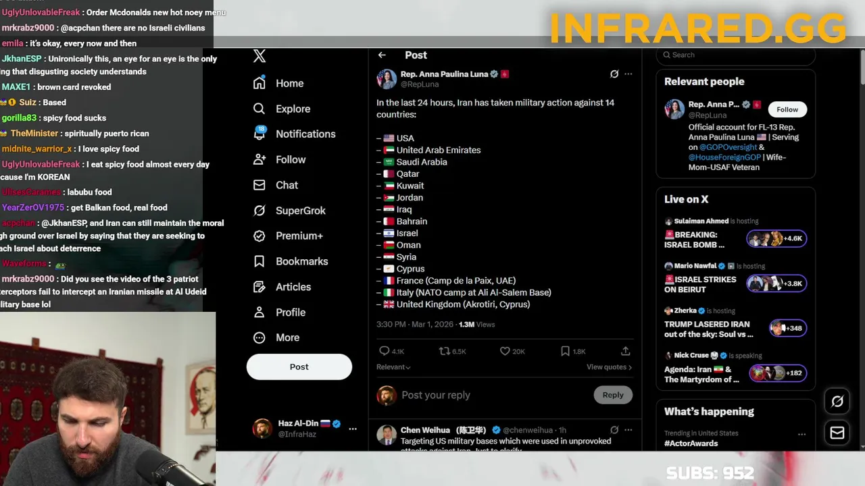Screen dimensions: 865x486
Task: Go back with the arrow icon
Action: (382, 55)
